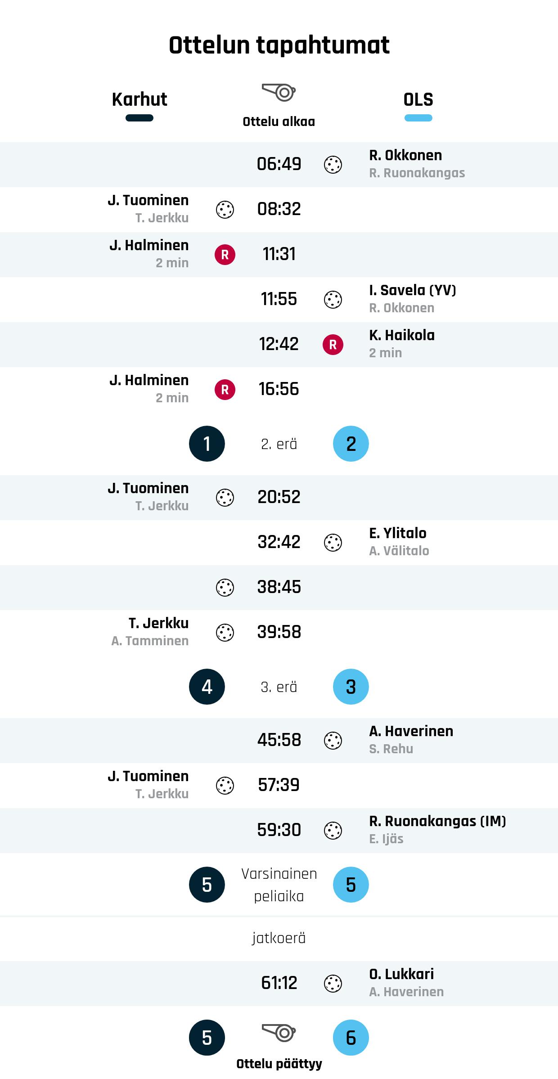Viewport: 558px width, 1079px height.
Task: Open scorer O. Lukkari in overtime
Action: [401, 974]
